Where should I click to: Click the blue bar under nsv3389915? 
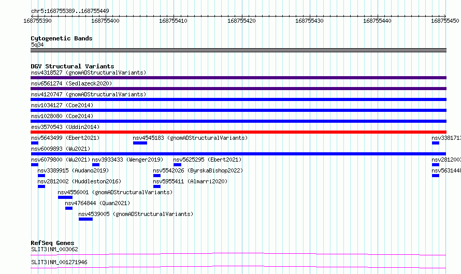[x=41, y=176]
